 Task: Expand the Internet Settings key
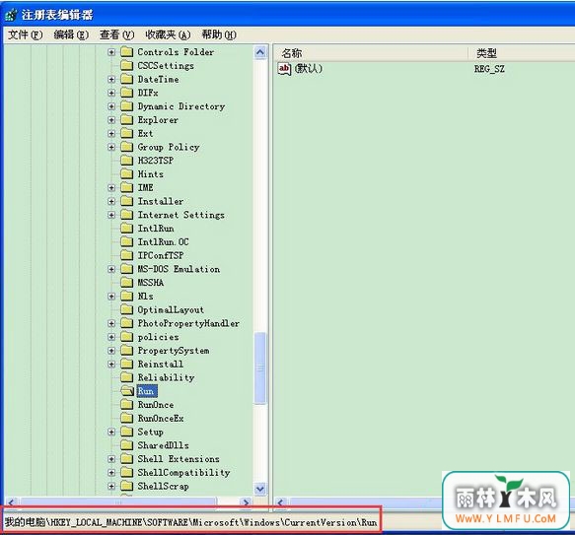point(111,215)
